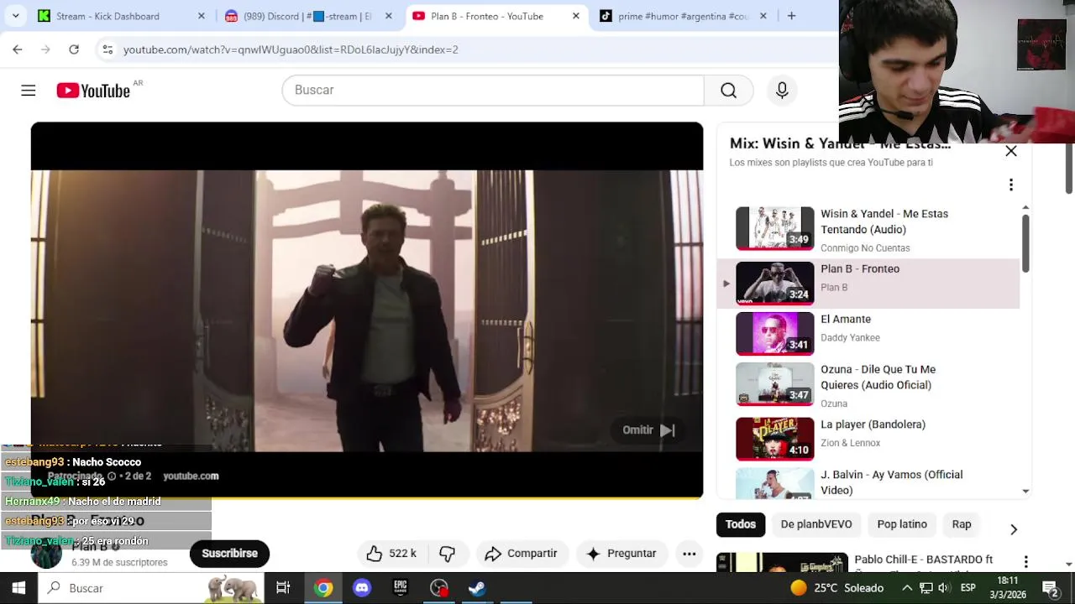The width and height of the screenshot is (1075, 604).
Task: Start voice search with the microphone
Action: [x=782, y=91]
